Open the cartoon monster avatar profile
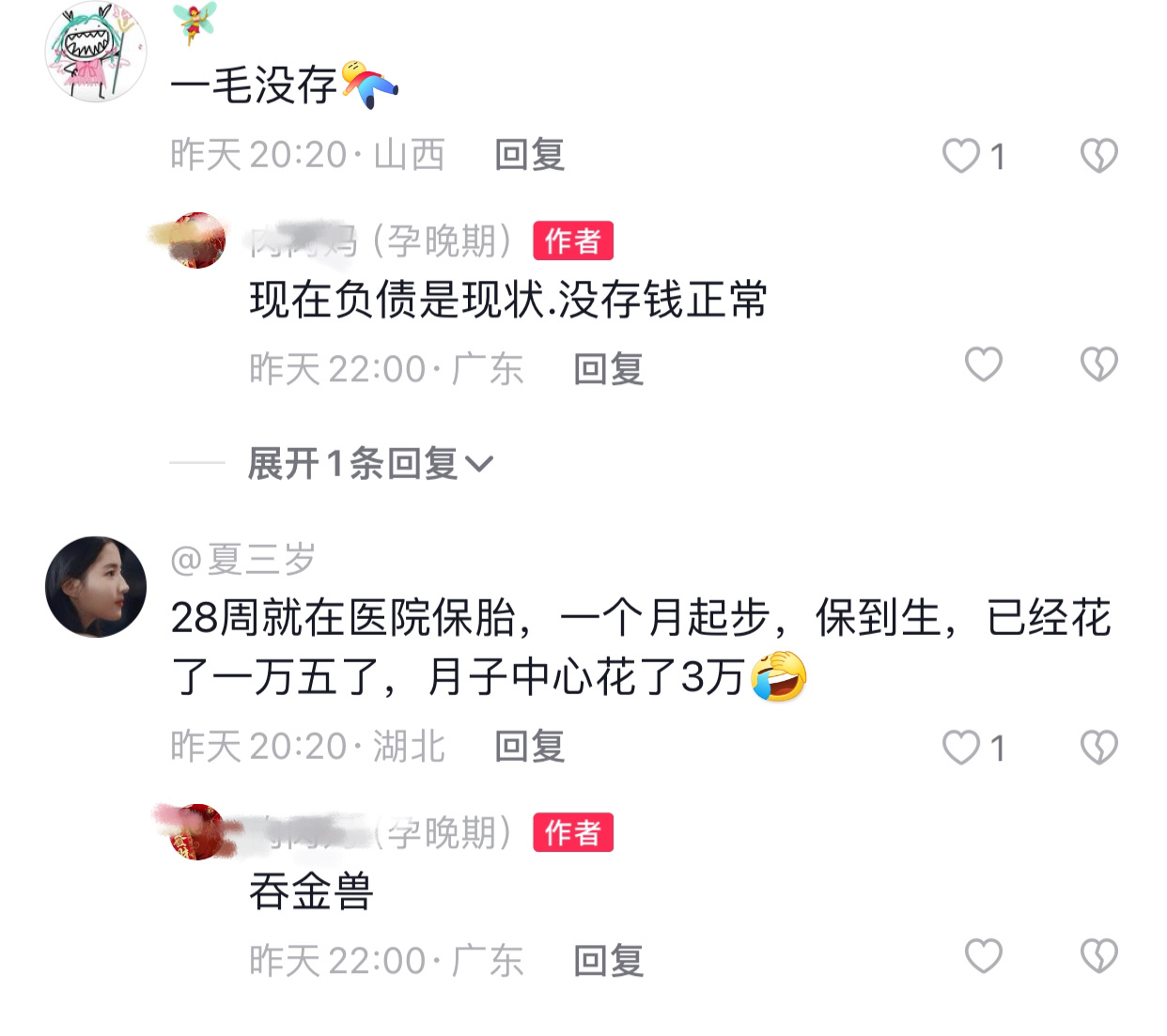 96,52
